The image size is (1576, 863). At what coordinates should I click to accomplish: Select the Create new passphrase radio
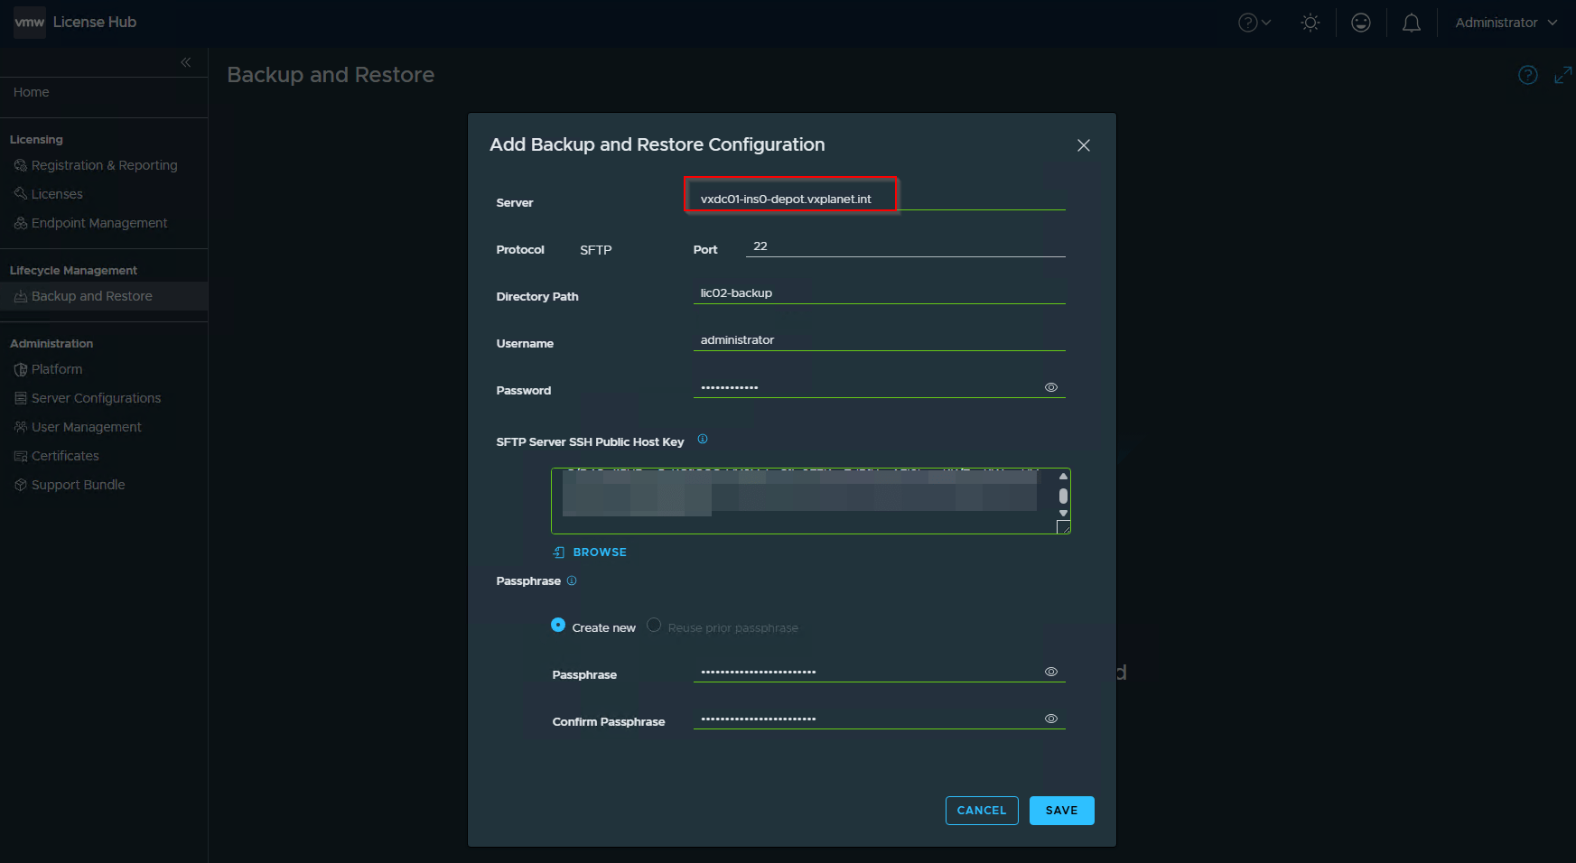pos(558,626)
